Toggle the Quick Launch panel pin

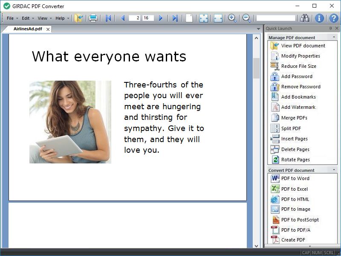click(x=330, y=28)
